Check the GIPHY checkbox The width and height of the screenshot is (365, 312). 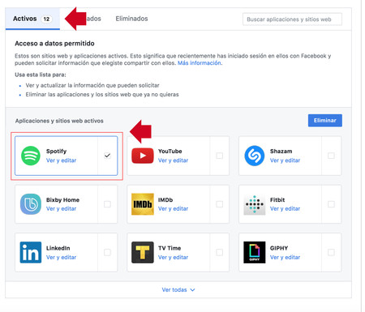pyautogui.click(x=331, y=252)
